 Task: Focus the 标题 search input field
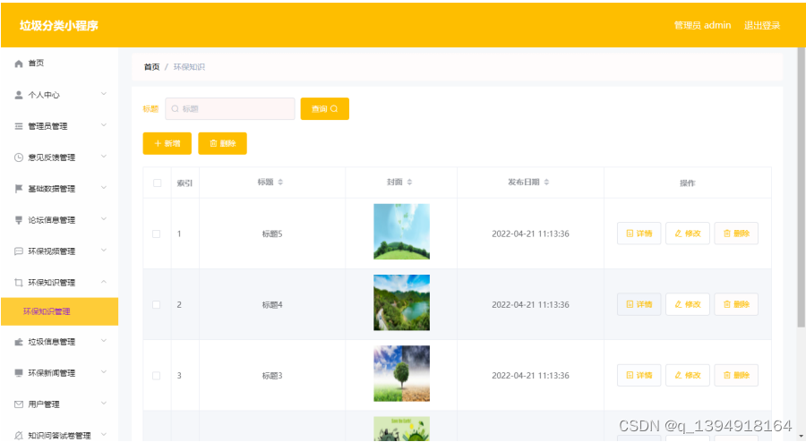pyautogui.click(x=230, y=109)
